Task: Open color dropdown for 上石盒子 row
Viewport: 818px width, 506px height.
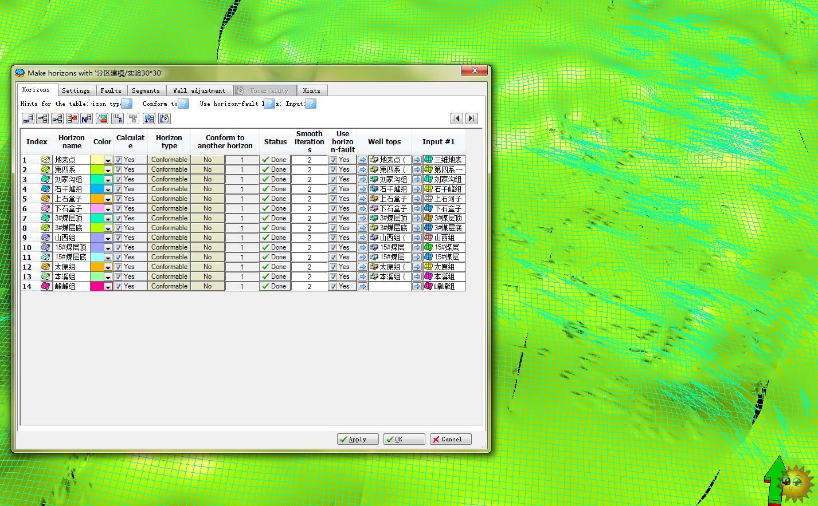Action: (x=108, y=199)
